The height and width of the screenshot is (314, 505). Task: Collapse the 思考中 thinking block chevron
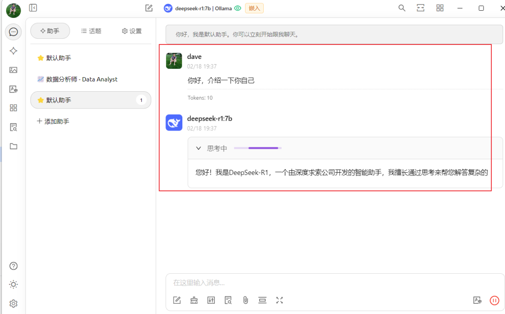pos(198,148)
